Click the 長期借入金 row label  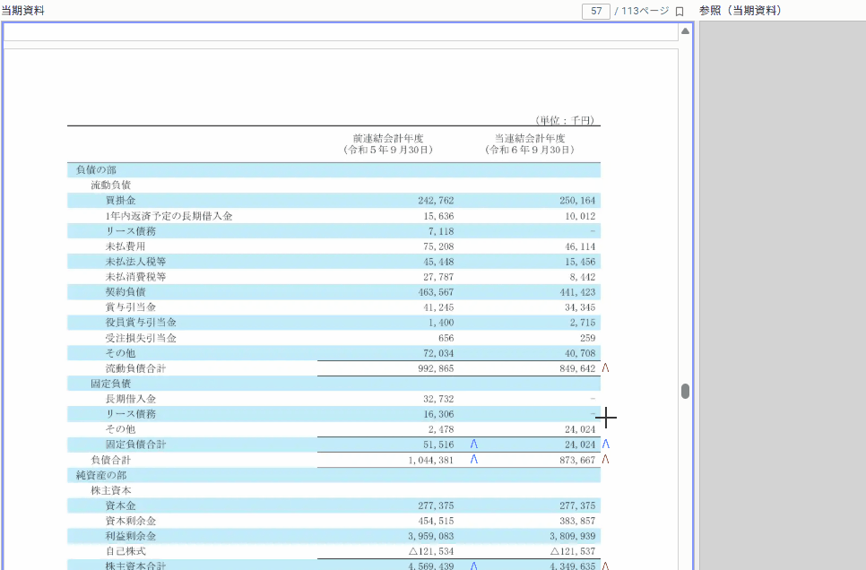(130, 399)
